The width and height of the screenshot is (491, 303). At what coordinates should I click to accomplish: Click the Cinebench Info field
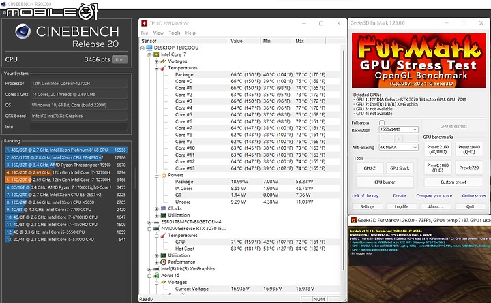point(78,127)
